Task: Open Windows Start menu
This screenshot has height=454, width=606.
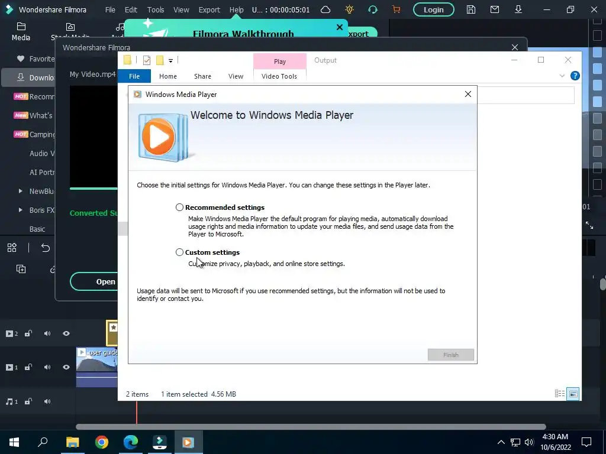Action: 14,442
